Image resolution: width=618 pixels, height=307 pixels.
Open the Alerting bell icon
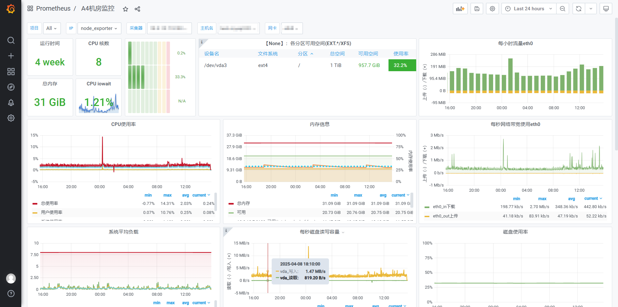[11, 102]
